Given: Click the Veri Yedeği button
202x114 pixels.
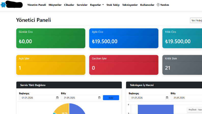Looking at the screenshot, I should (x=196, y=20).
